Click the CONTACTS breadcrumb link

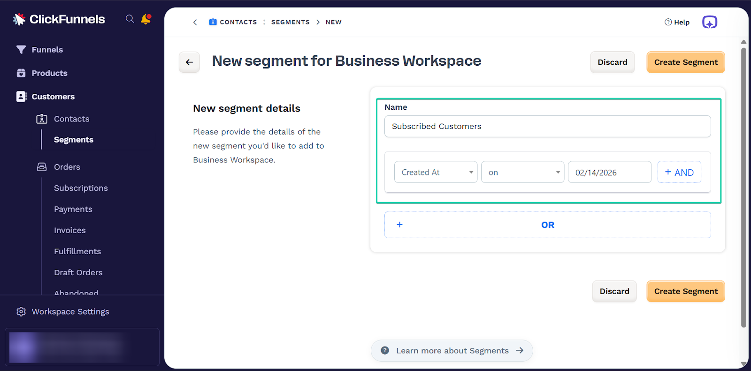tap(238, 22)
